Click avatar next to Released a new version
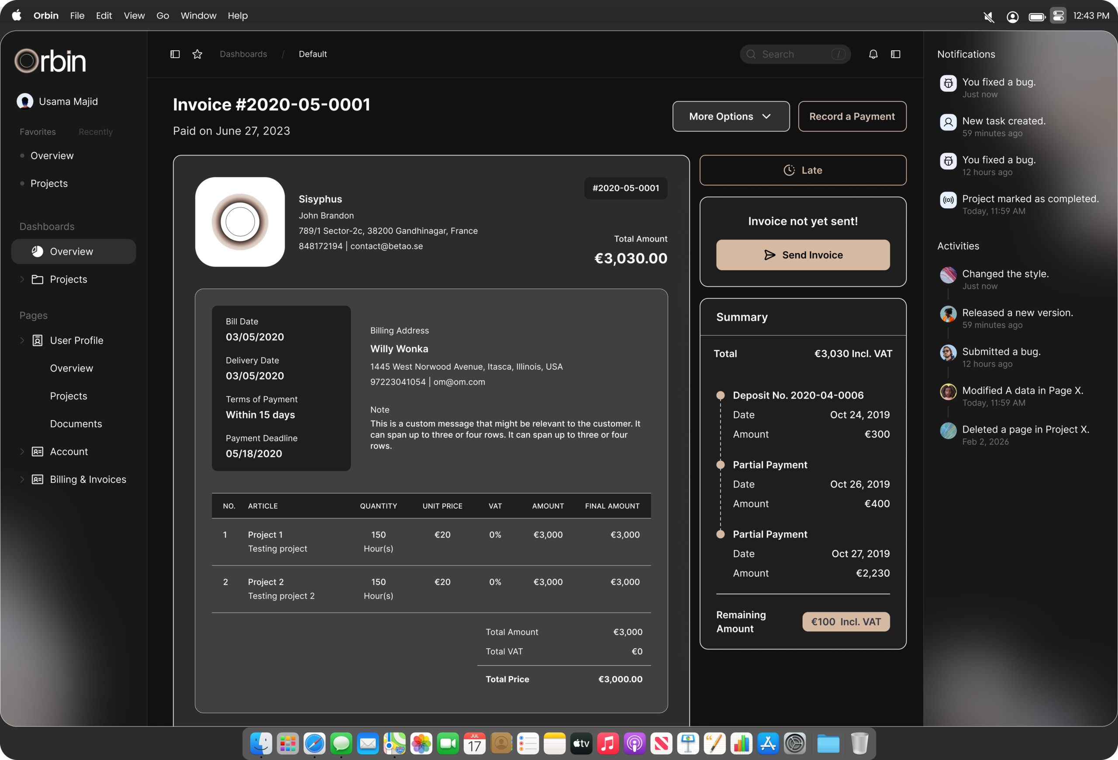1118x760 pixels. coord(948,314)
